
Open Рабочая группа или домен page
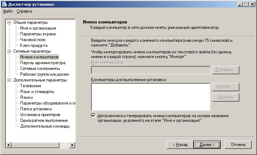click(x=44, y=74)
